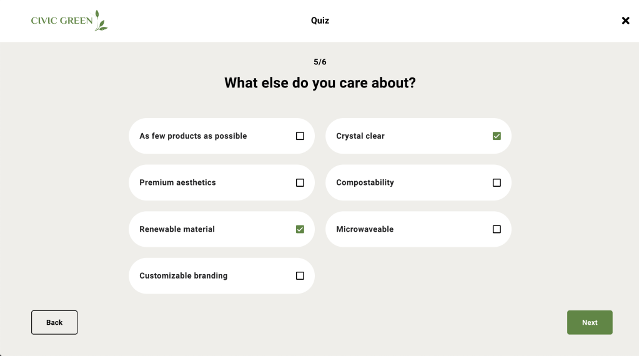Close the quiz with the X icon
Screen dimensions: 639x356
(x=625, y=21)
